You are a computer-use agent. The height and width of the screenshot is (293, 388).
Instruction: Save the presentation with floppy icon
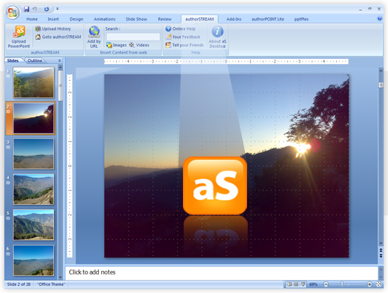(x=26, y=9)
